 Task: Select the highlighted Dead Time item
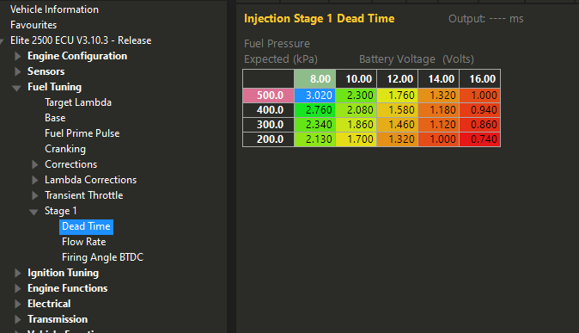click(86, 226)
